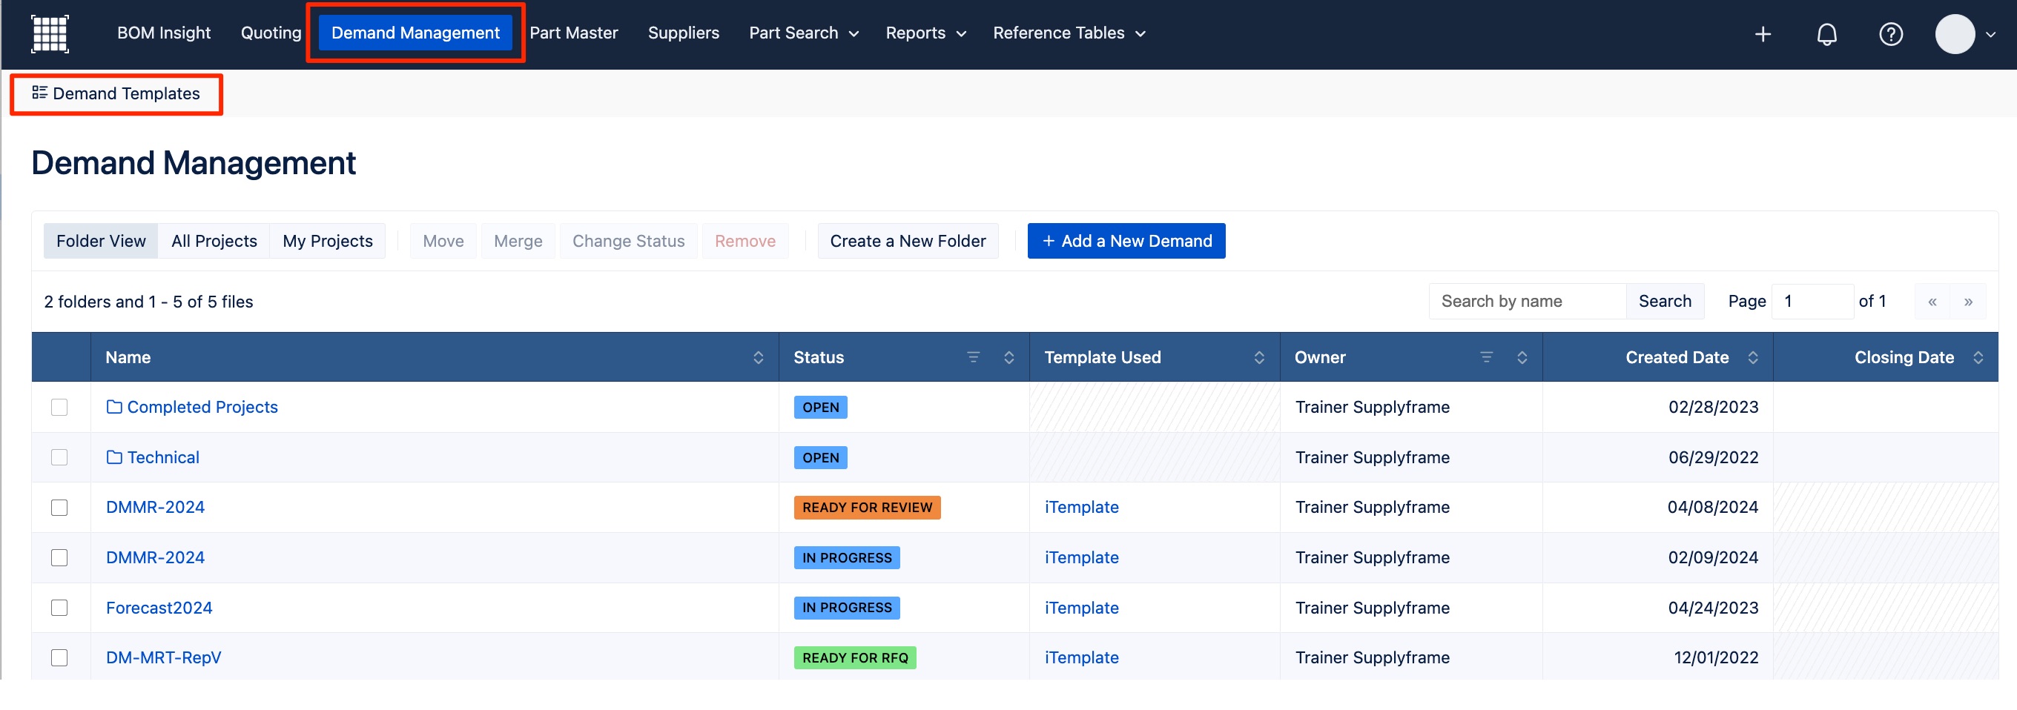Switch to Folder View tab
Viewport: 2017px width, 710px height.
101,241
